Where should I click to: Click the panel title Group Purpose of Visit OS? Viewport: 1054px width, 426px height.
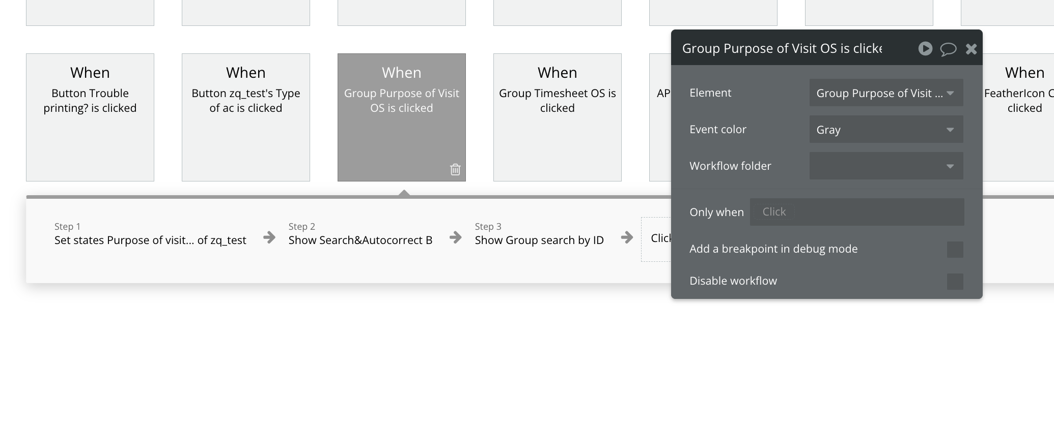click(x=782, y=48)
